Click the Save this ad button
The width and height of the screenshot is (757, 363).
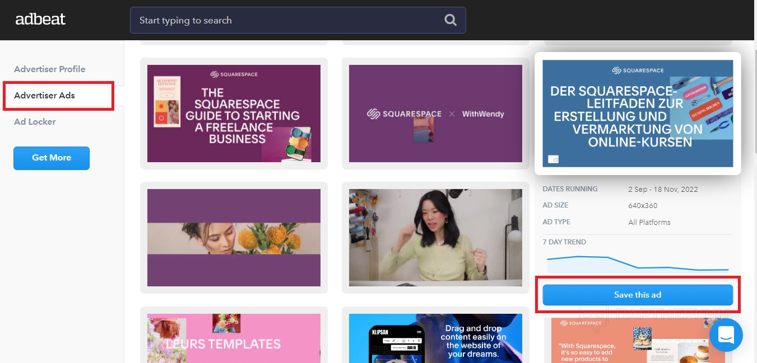pos(637,295)
